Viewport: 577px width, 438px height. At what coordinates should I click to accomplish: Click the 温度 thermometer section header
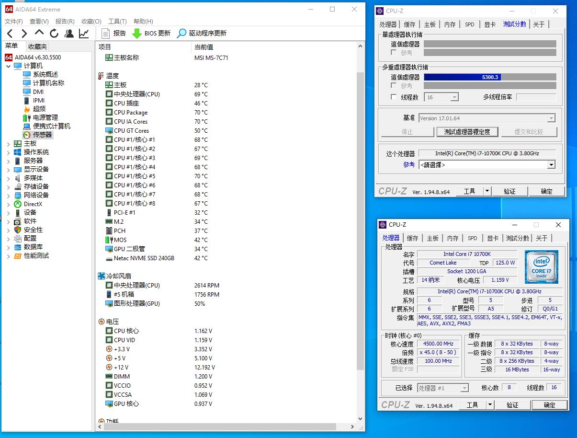coord(109,76)
